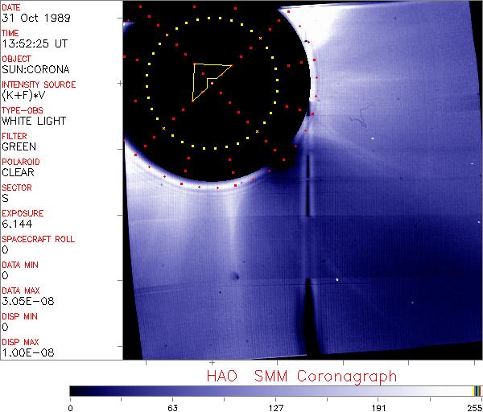Select the exposure value 6.144
Viewport: 483px width, 412px height.
coord(17,224)
